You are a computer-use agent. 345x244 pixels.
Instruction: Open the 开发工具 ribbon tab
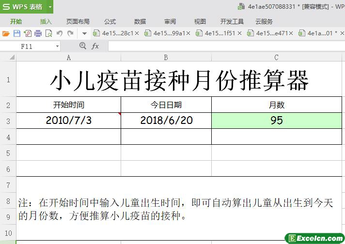tap(232, 21)
